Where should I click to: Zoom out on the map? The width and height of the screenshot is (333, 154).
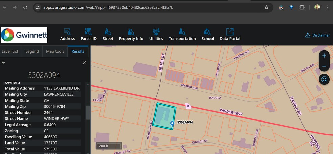click(324, 66)
